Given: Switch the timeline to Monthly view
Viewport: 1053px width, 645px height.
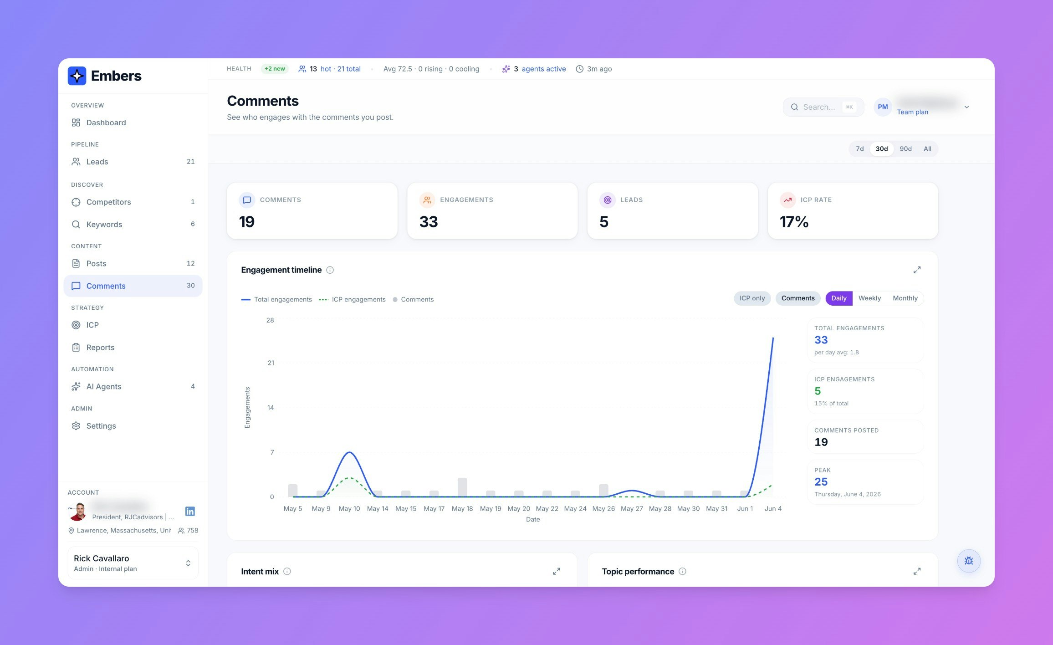Looking at the screenshot, I should (x=905, y=298).
